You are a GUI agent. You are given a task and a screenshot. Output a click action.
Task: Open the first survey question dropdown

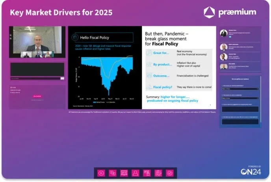pyautogui.click(x=240, y=89)
